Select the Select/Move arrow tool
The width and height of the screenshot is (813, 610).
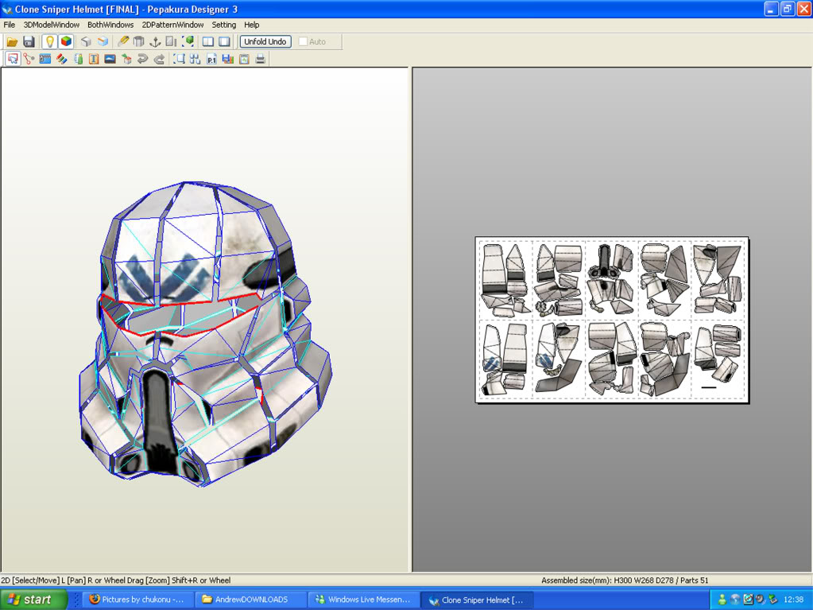click(13, 59)
